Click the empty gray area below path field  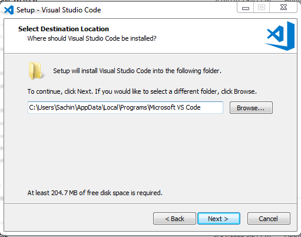149,152
